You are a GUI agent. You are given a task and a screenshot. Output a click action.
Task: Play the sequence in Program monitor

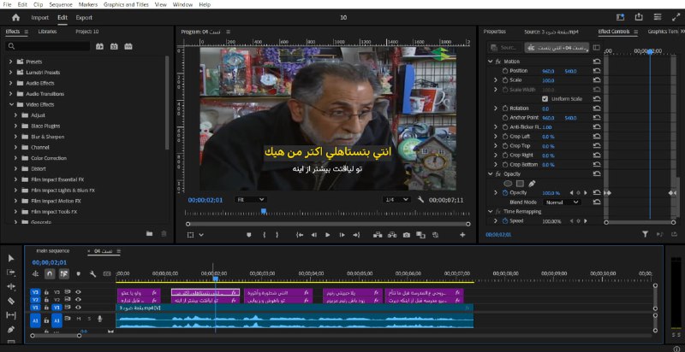click(328, 235)
